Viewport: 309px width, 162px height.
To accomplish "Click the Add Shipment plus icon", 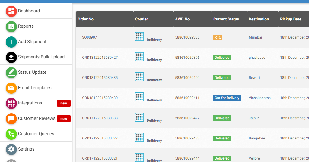I will (11, 42).
